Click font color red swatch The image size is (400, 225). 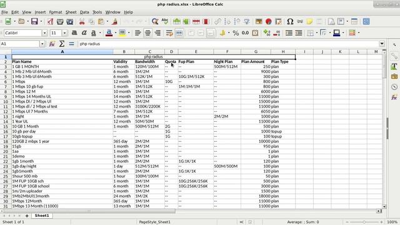109,33
